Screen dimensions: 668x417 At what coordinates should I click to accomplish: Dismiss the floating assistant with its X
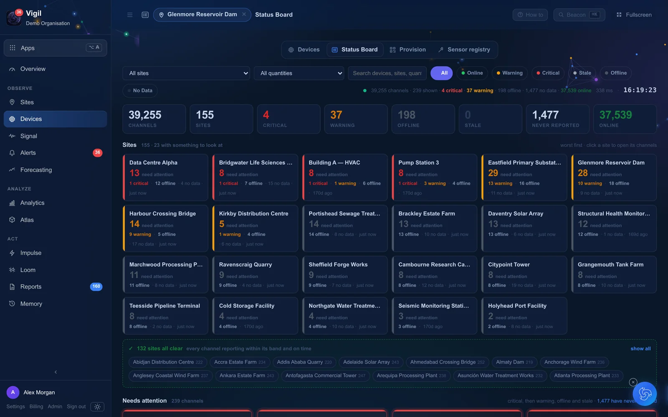(x=633, y=382)
